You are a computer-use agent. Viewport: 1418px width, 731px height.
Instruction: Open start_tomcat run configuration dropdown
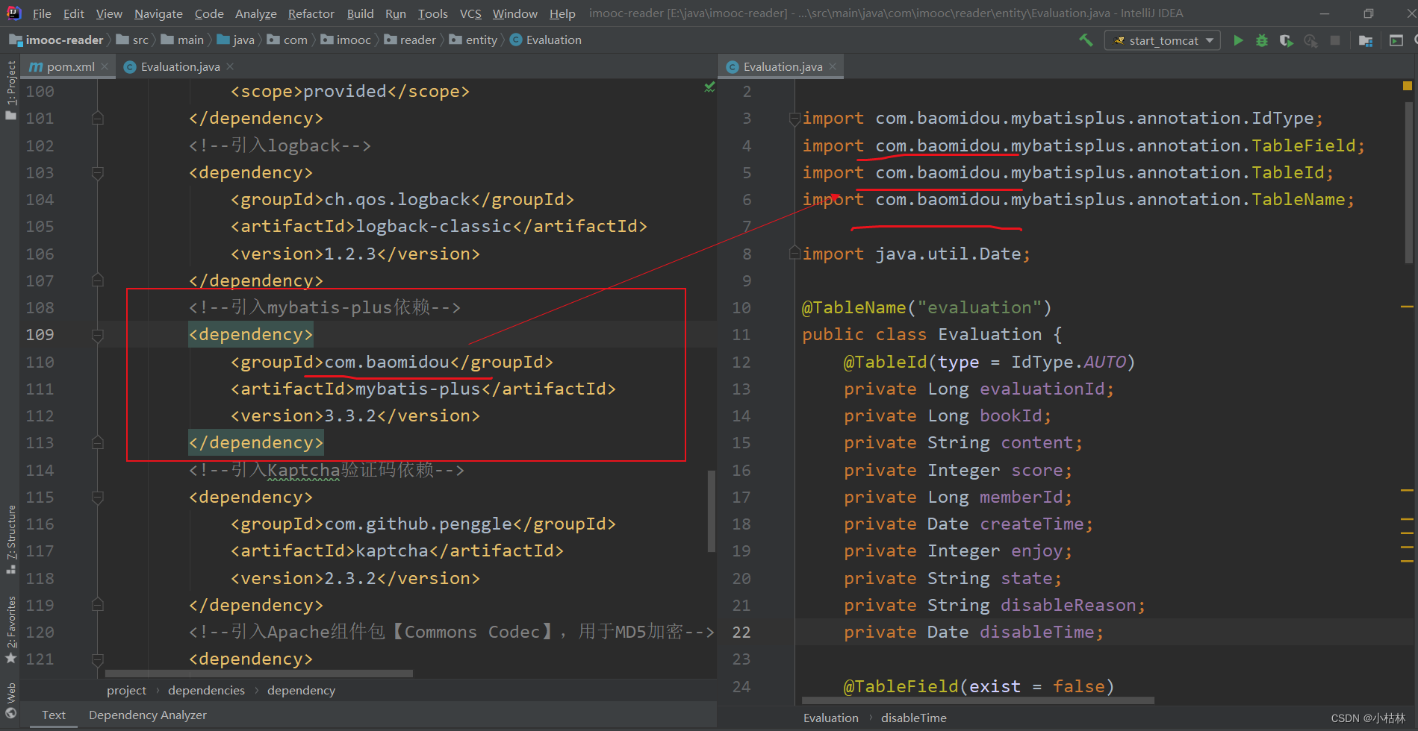(1163, 40)
